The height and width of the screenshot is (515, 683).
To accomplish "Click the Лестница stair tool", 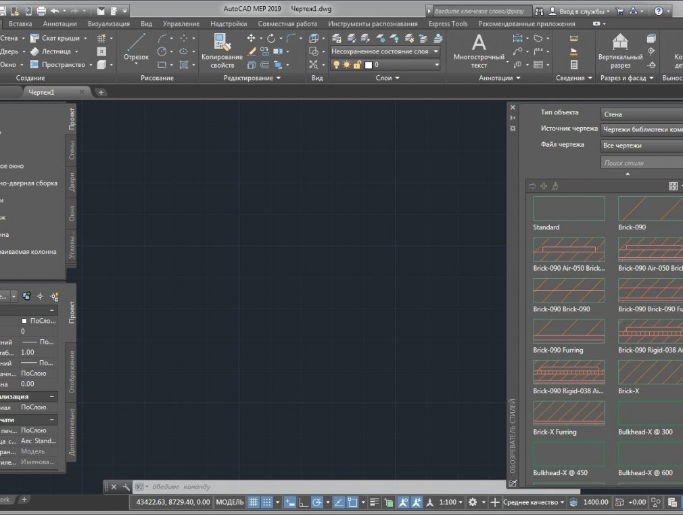I will [51, 51].
